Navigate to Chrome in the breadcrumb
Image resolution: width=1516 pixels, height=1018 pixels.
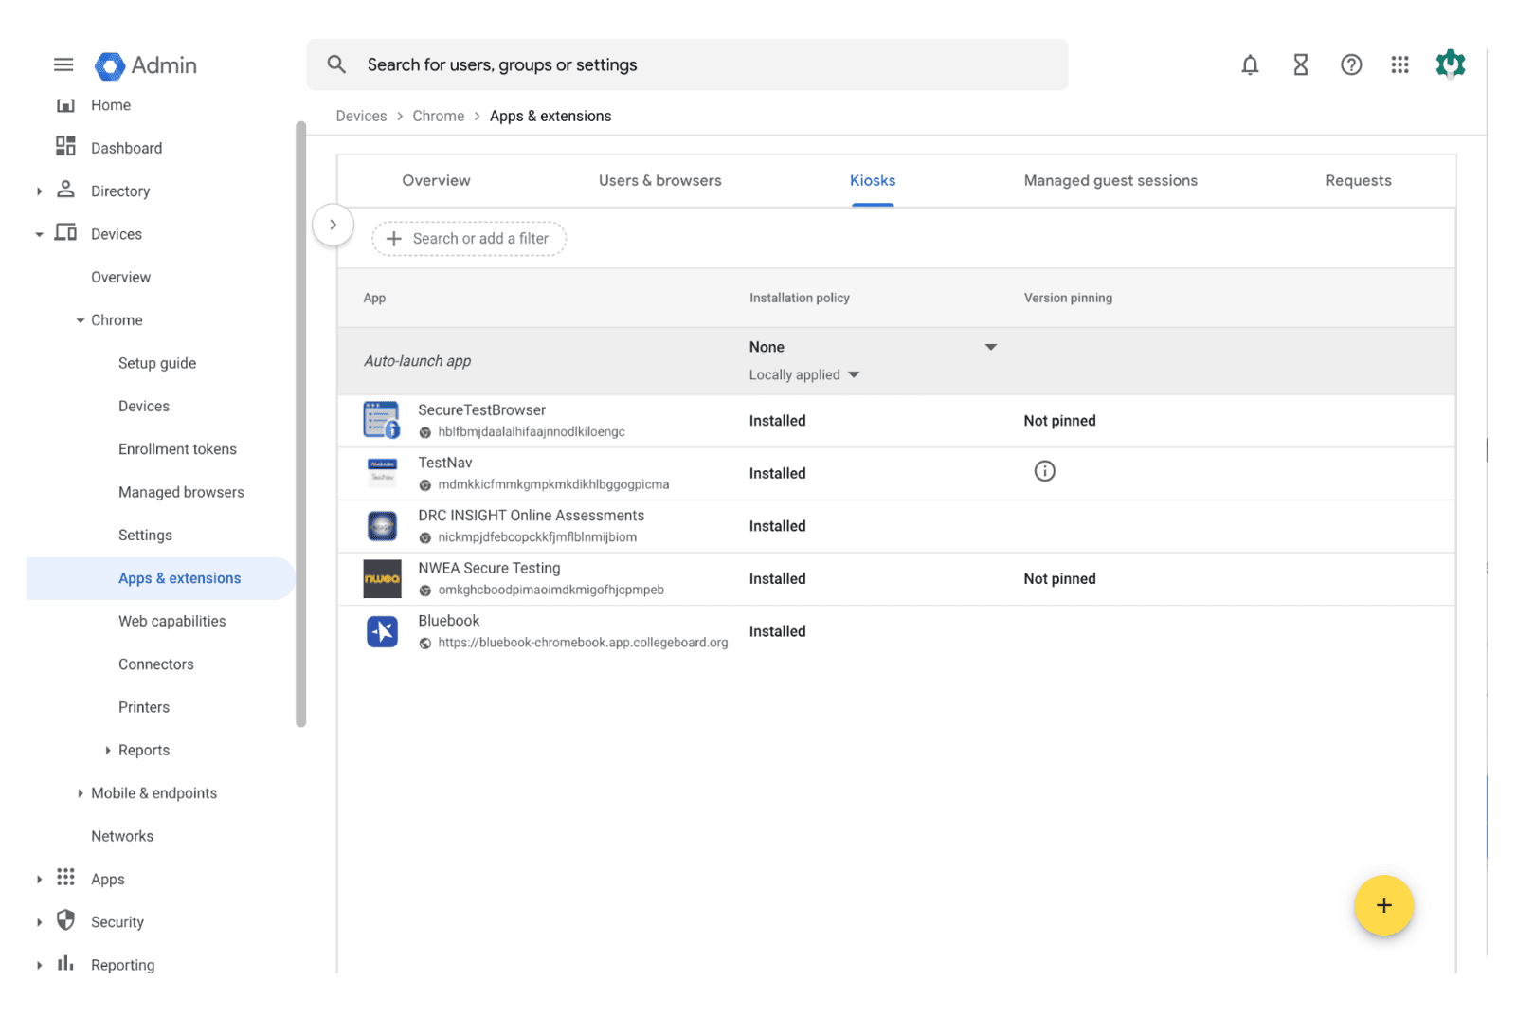438,116
